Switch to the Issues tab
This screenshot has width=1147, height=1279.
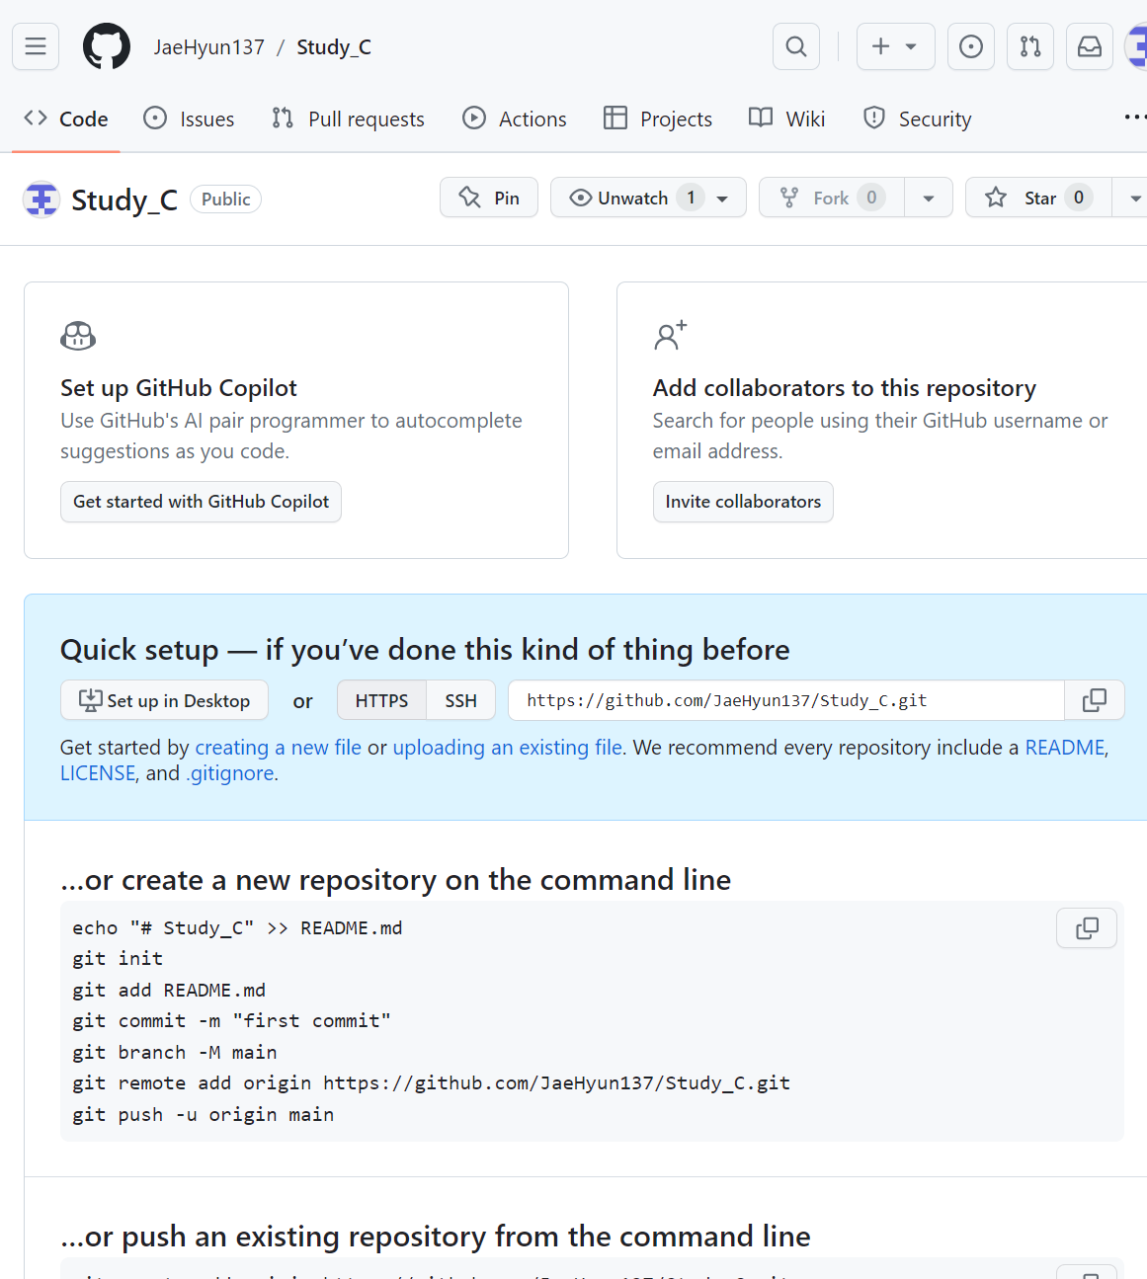189,119
